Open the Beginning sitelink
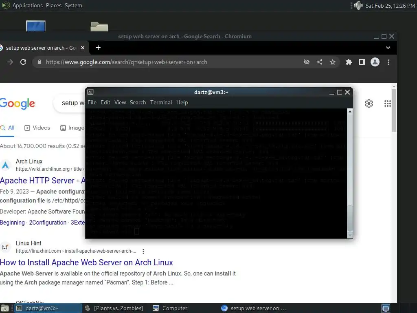417x313 pixels. tap(12, 223)
